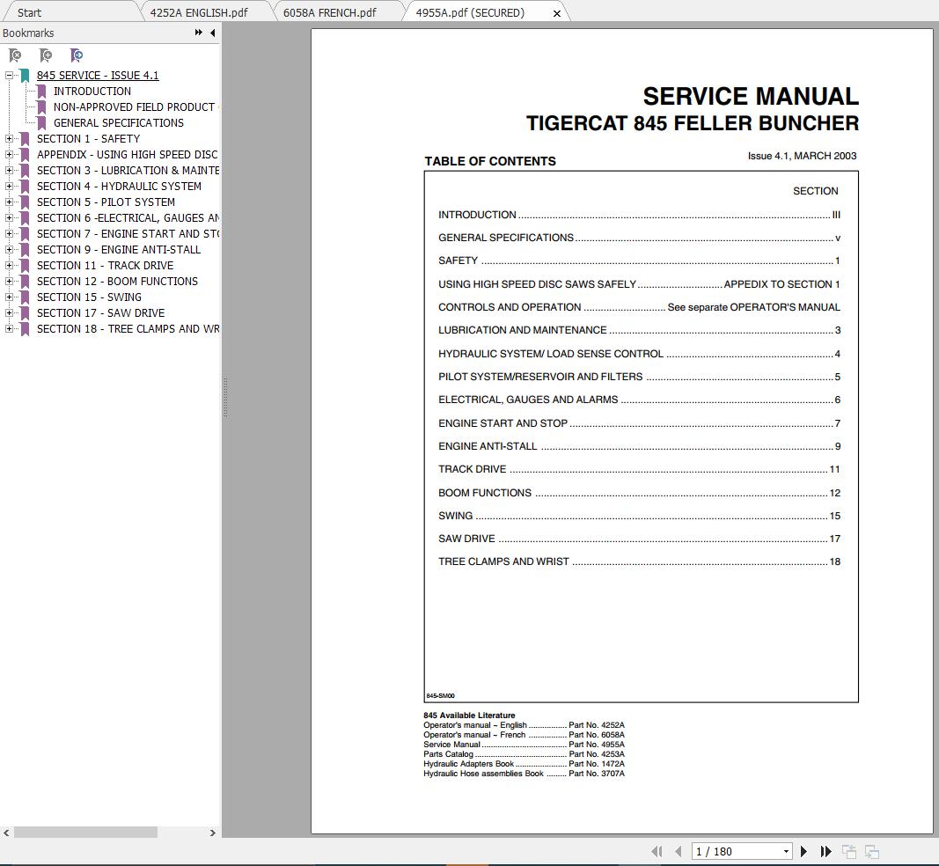Go to the next page
939x866 pixels.
tap(803, 851)
